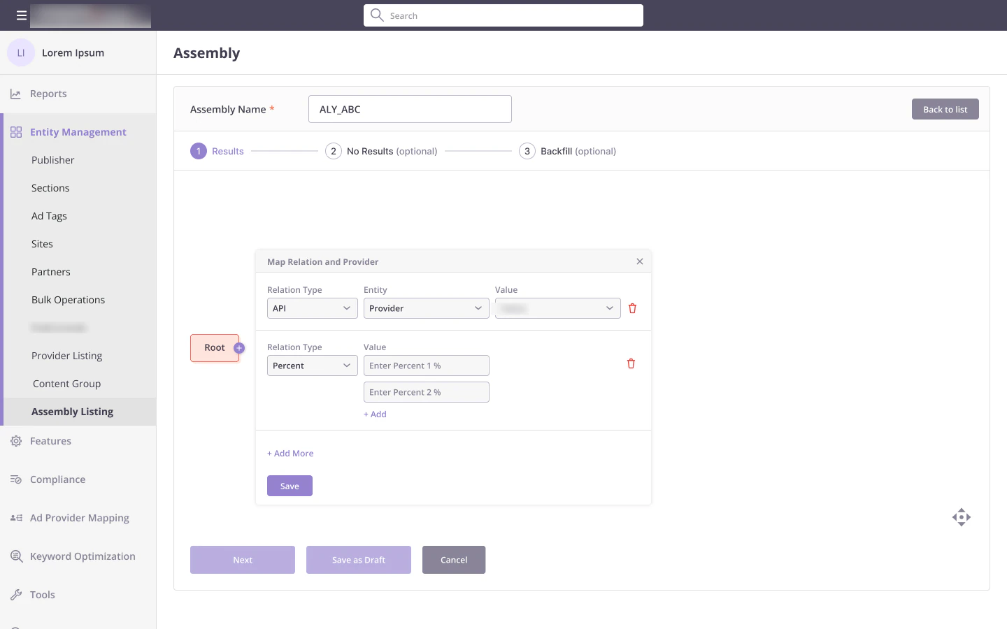Click the pan/move canvas icon
The height and width of the screenshot is (629, 1007).
coord(962,517)
